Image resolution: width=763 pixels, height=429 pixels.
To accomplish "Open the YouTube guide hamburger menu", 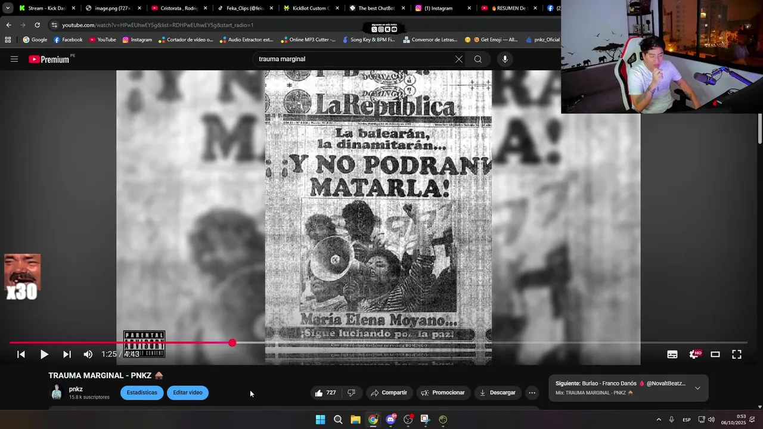I will (14, 59).
